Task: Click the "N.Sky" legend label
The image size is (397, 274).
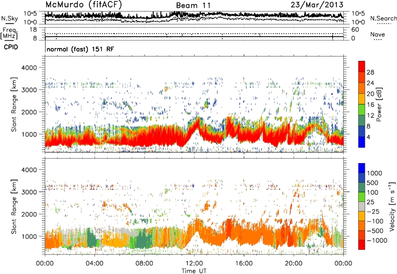Action: [9, 18]
